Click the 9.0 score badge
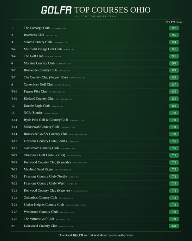192x241 pixels. click(174, 63)
